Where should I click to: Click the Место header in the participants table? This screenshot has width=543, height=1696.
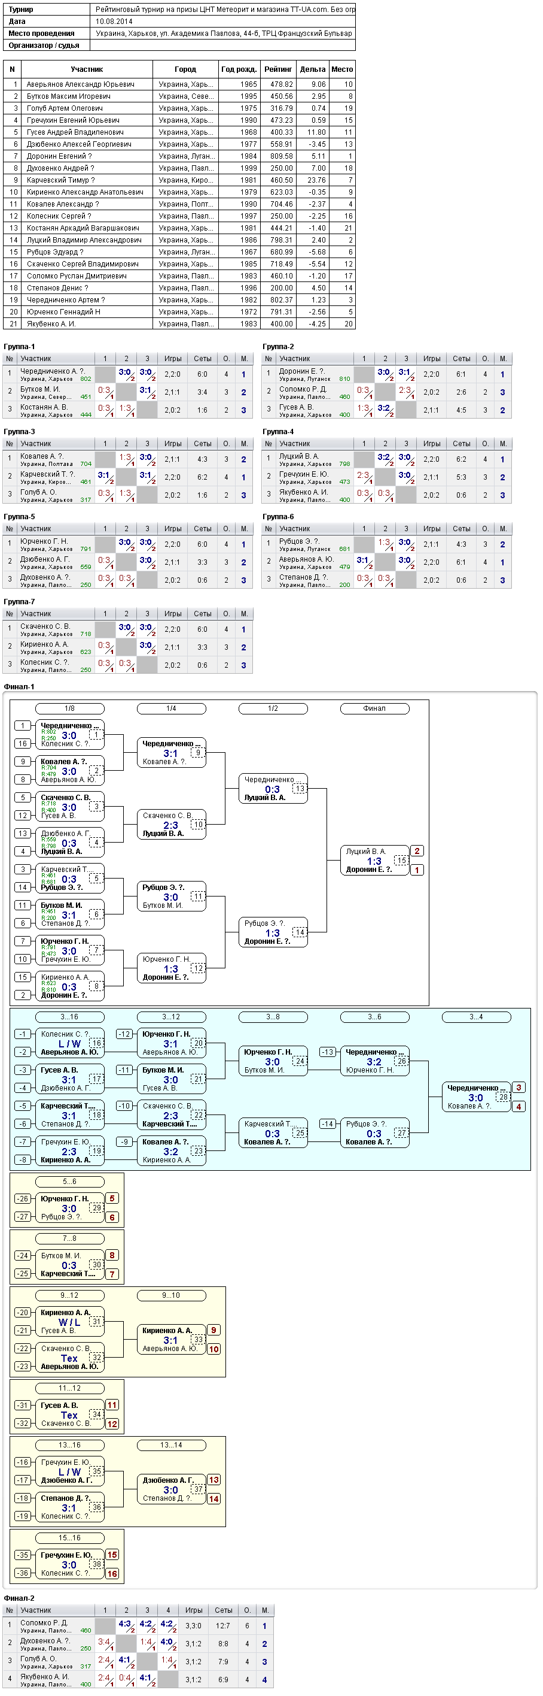(x=342, y=69)
